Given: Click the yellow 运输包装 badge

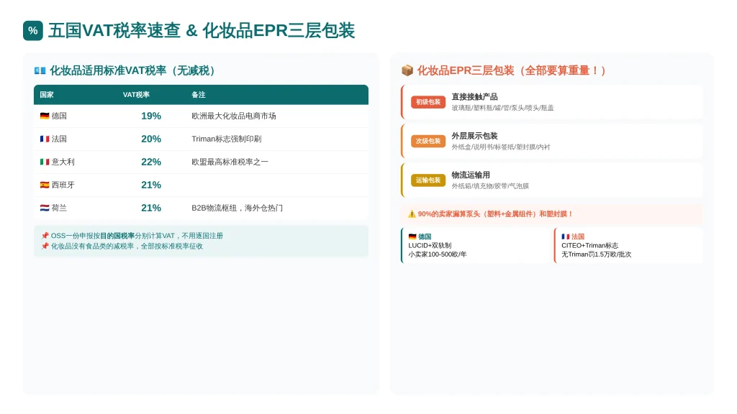Looking at the screenshot, I should [x=428, y=180].
